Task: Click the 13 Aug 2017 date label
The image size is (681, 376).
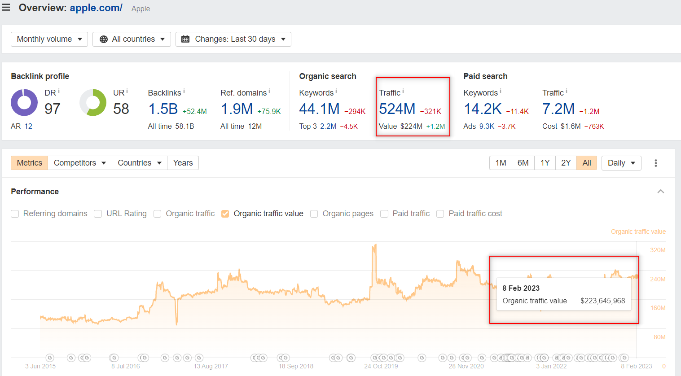Action: click(211, 367)
